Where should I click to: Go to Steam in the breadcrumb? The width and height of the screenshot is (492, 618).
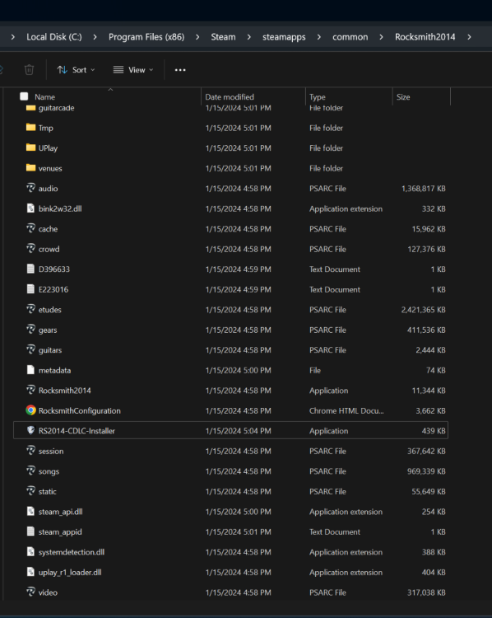[x=223, y=37]
